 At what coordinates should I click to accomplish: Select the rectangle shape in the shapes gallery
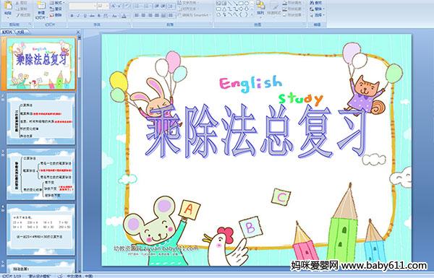coord(241,4)
